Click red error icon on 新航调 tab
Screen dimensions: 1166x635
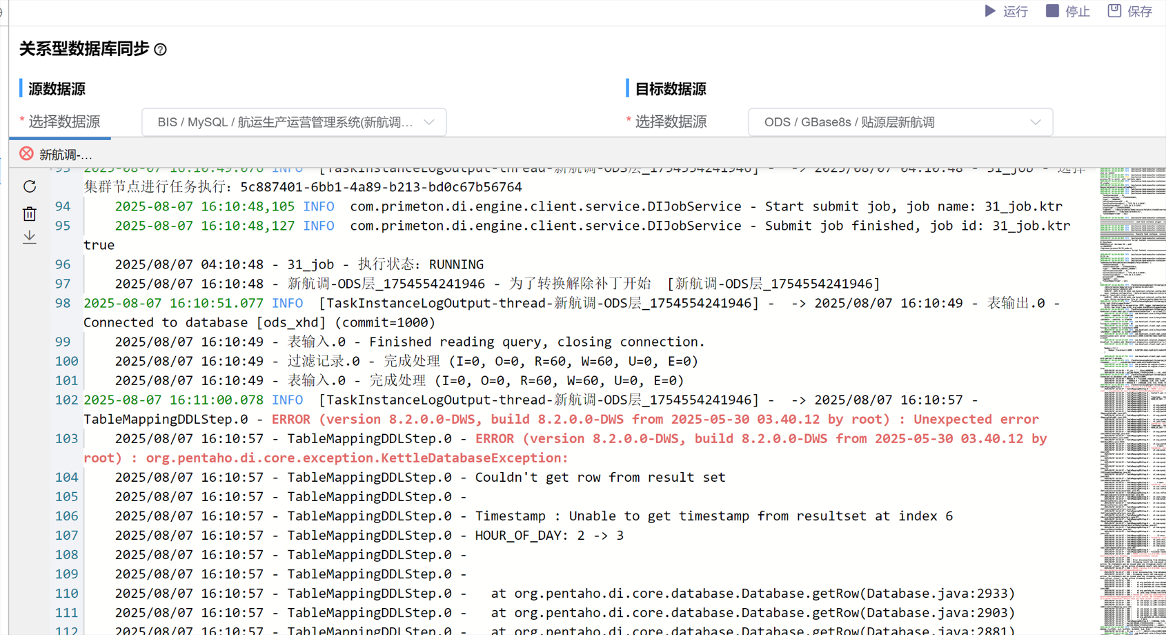point(26,154)
